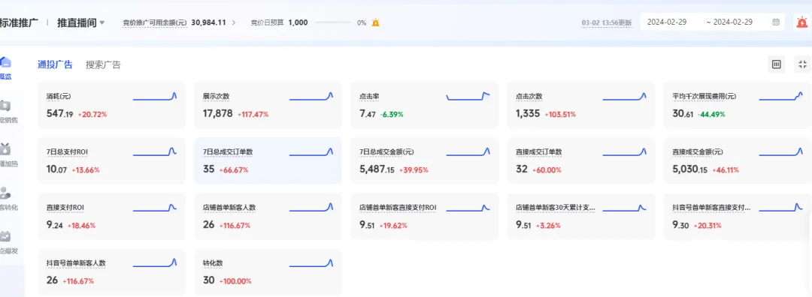Select the 消耗(元) metric card
This screenshot has width=812, height=297.
[x=111, y=105]
